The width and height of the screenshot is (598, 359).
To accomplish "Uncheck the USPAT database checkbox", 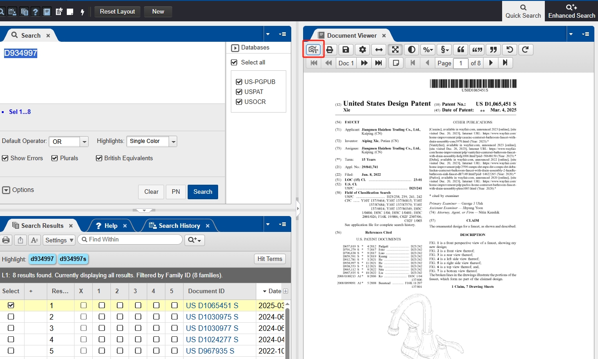I will pos(239,92).
